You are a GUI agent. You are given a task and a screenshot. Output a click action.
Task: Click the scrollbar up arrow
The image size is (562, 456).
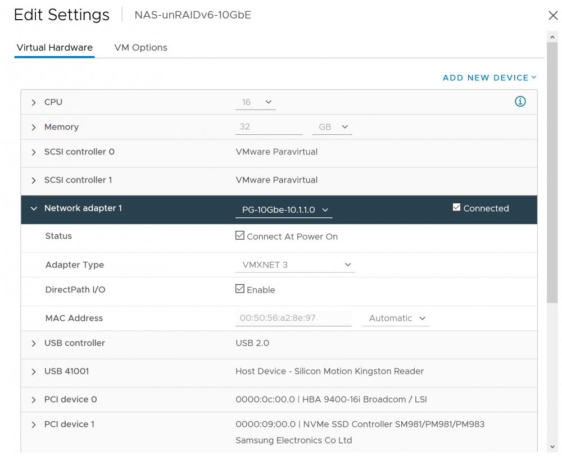pos(552,37)
